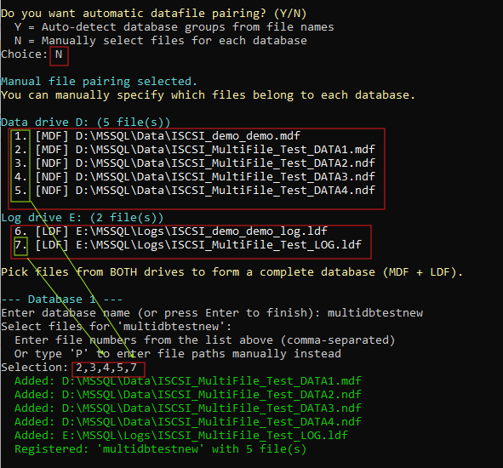Click the file row ISCSI_MultiFile_Test_DATA2.ndf in the numbered list
The image size is (503, 468).
tap(195, 163)
